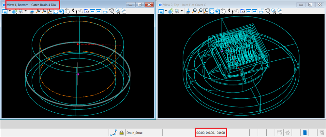Zoom in using View 1 toolbar
Viewport: 326px width, 137px height.
pos(38,11)
